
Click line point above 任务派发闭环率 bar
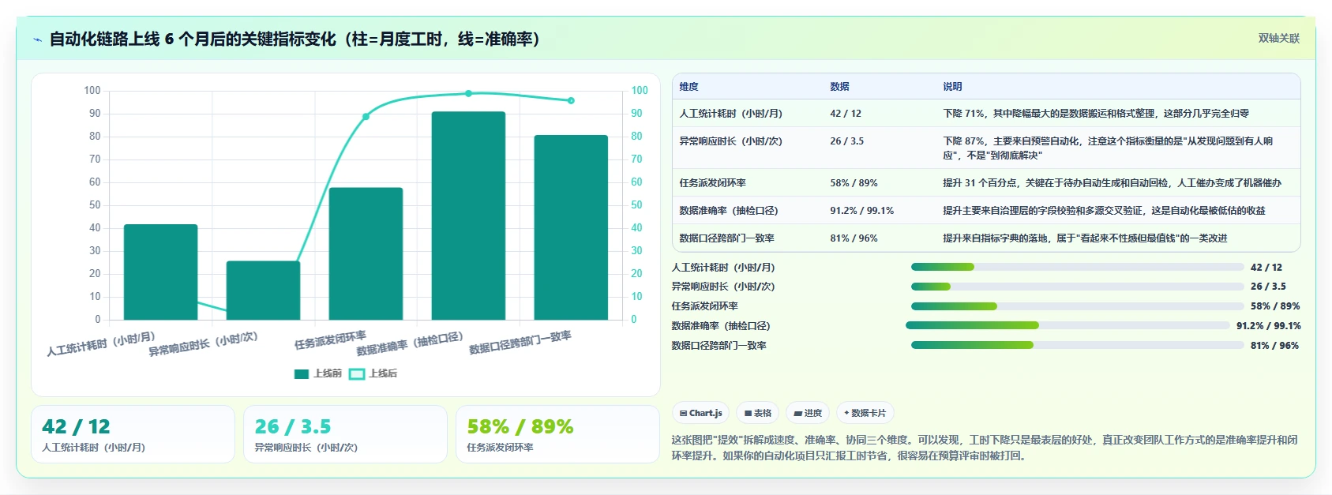pyautogui.click(x=366, y=117)
